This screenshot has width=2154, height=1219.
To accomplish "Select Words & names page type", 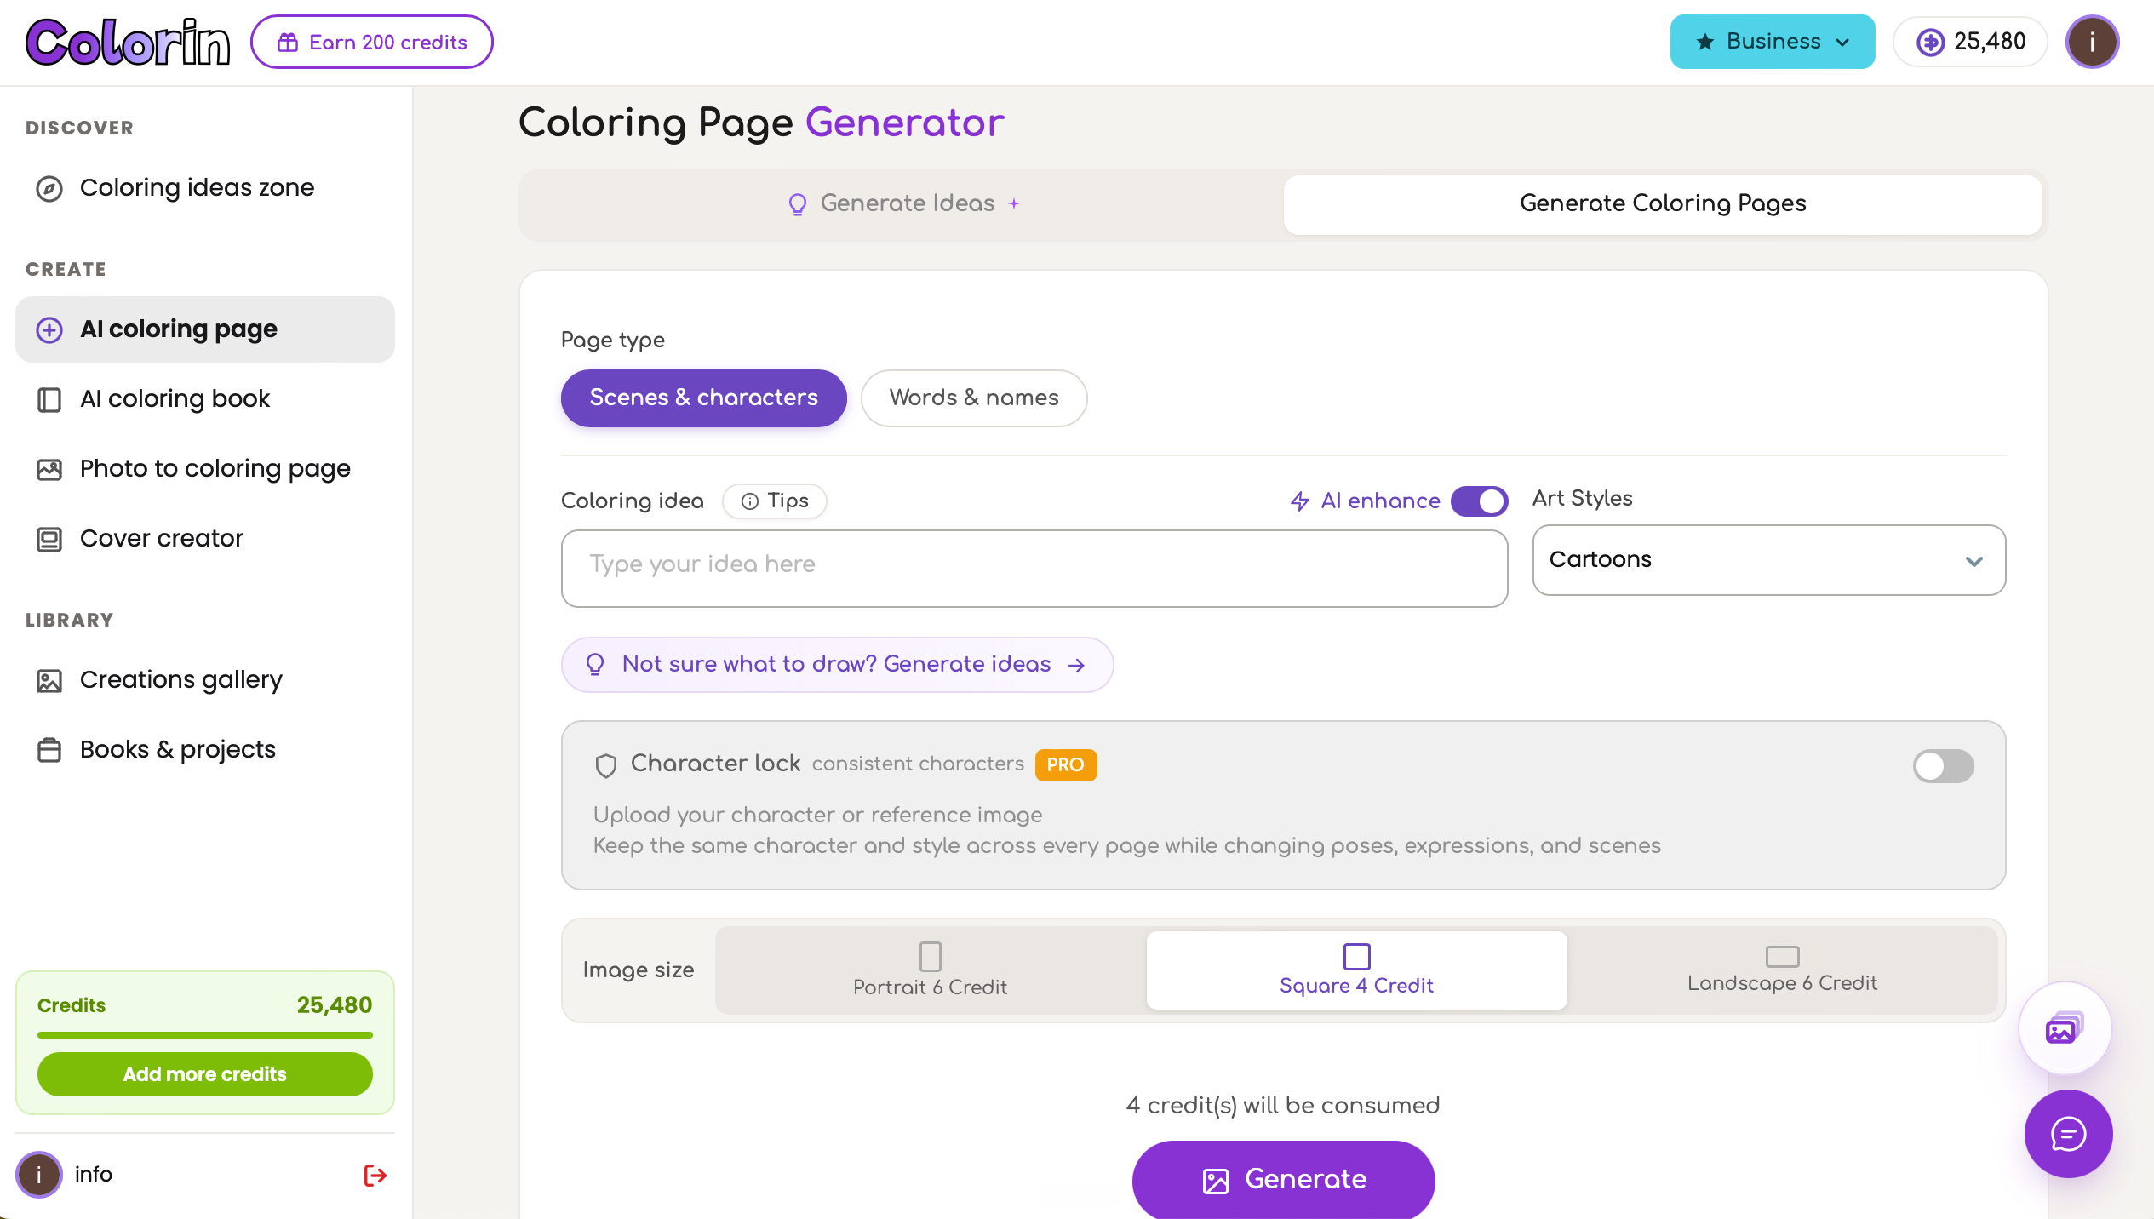I will (x=974, y=398).
